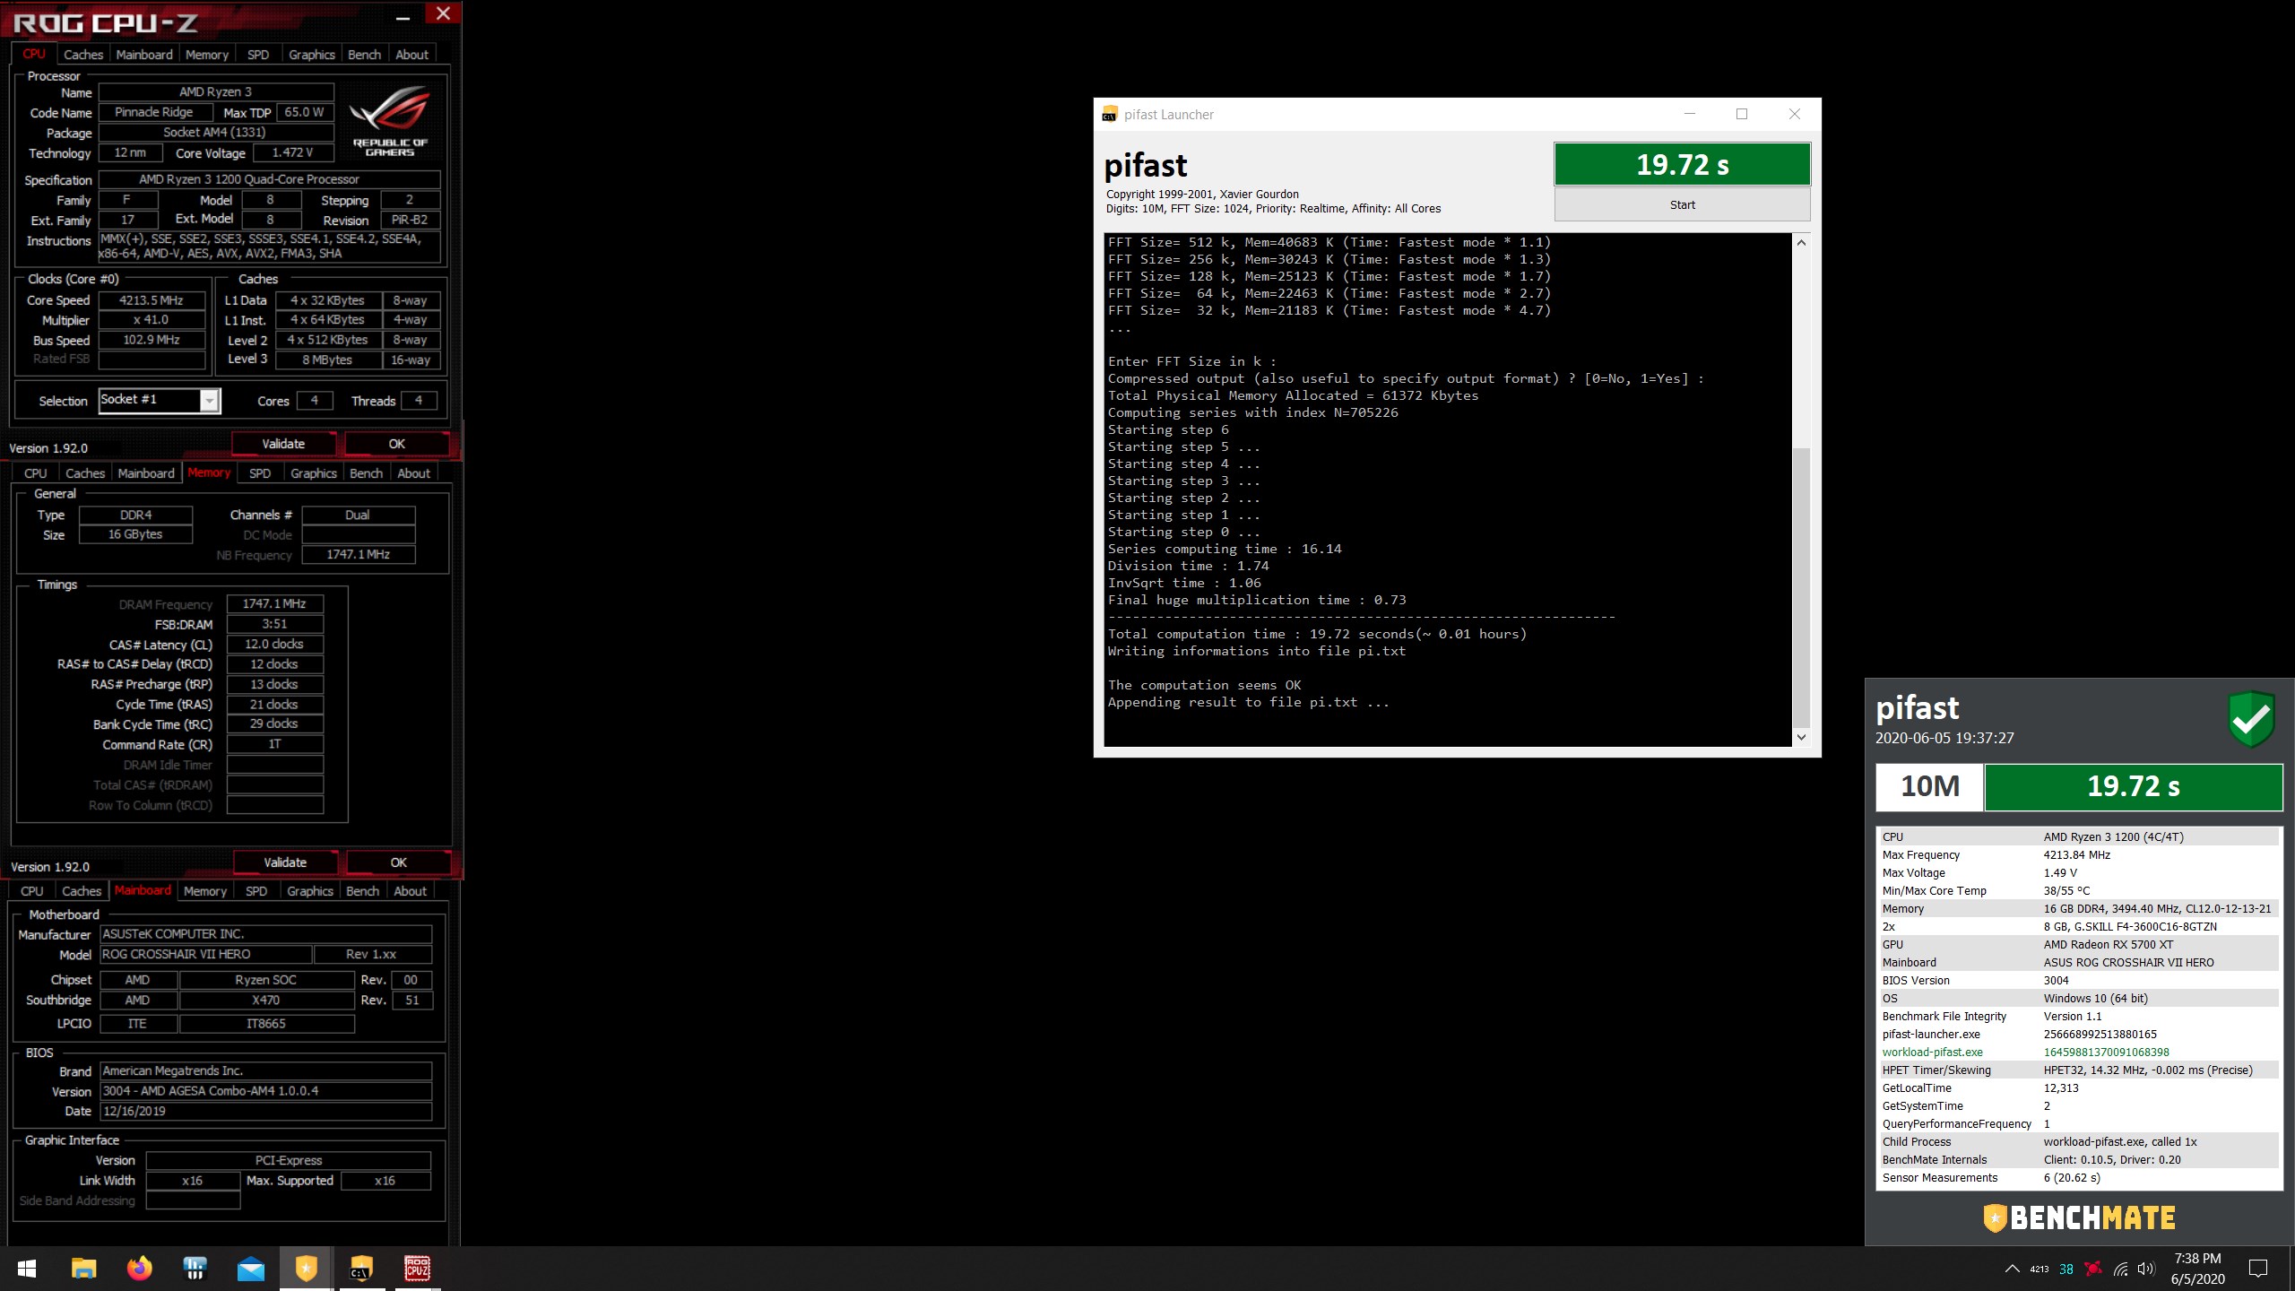Click Validate in the top CPU-Z window
The image size is (2295, 1291).
[x=283, y=444]
